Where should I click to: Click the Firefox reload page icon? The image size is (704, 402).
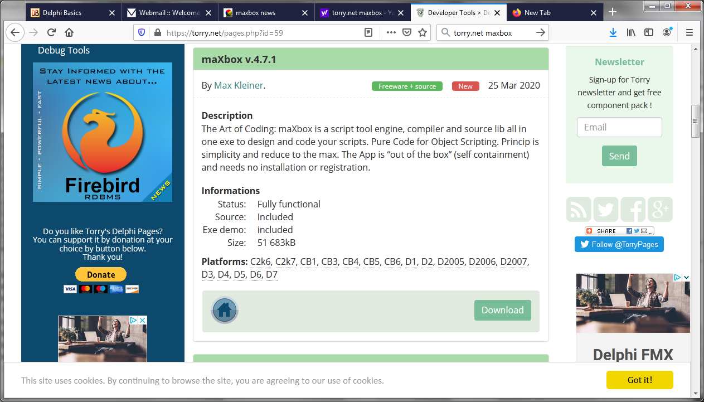(51, 32)
